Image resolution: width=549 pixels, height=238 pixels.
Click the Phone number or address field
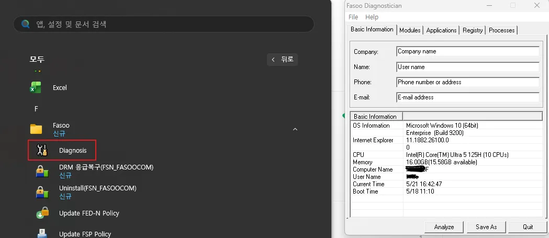[468, 82]
